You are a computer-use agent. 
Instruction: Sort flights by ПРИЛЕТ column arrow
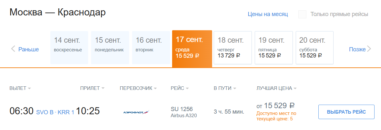(x=103, y=89)
